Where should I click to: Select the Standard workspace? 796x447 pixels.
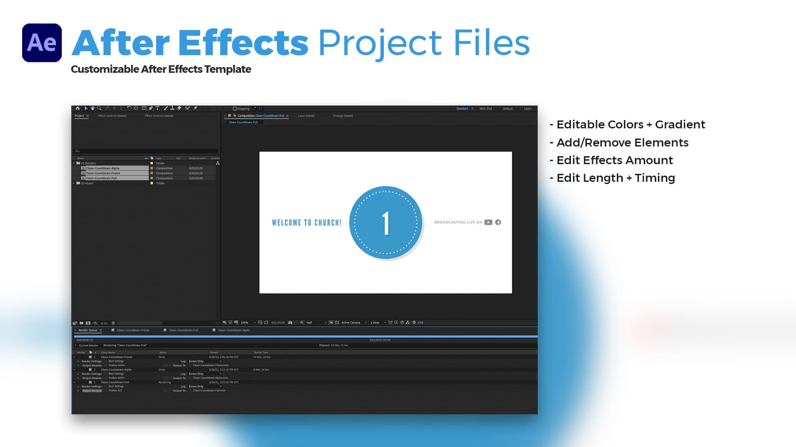click(462, 109)
